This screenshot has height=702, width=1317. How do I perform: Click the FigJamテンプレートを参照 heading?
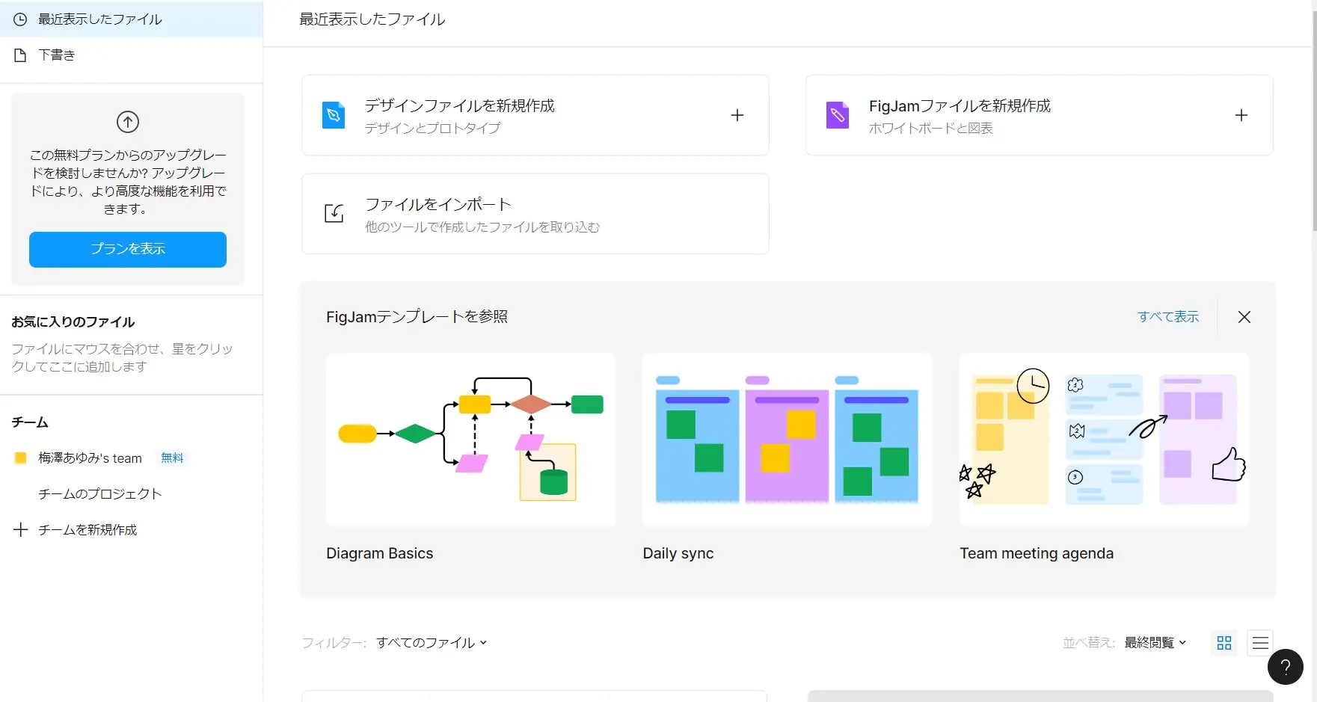[x=417, y=317]
